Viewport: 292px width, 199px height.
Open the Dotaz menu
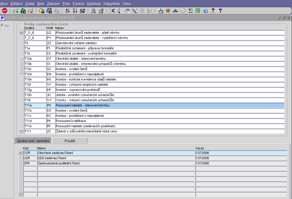[30, 3]
